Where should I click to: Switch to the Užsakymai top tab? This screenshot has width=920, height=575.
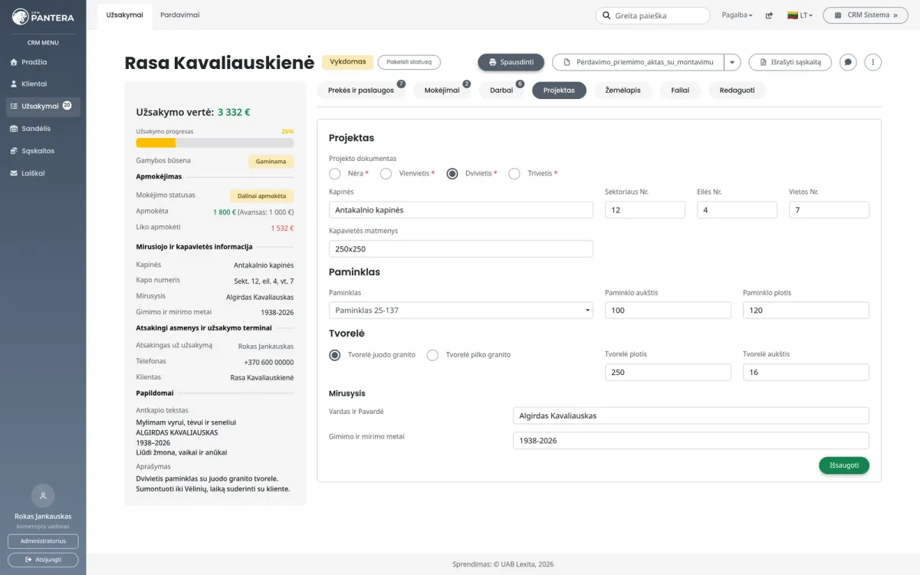[125, 15]
